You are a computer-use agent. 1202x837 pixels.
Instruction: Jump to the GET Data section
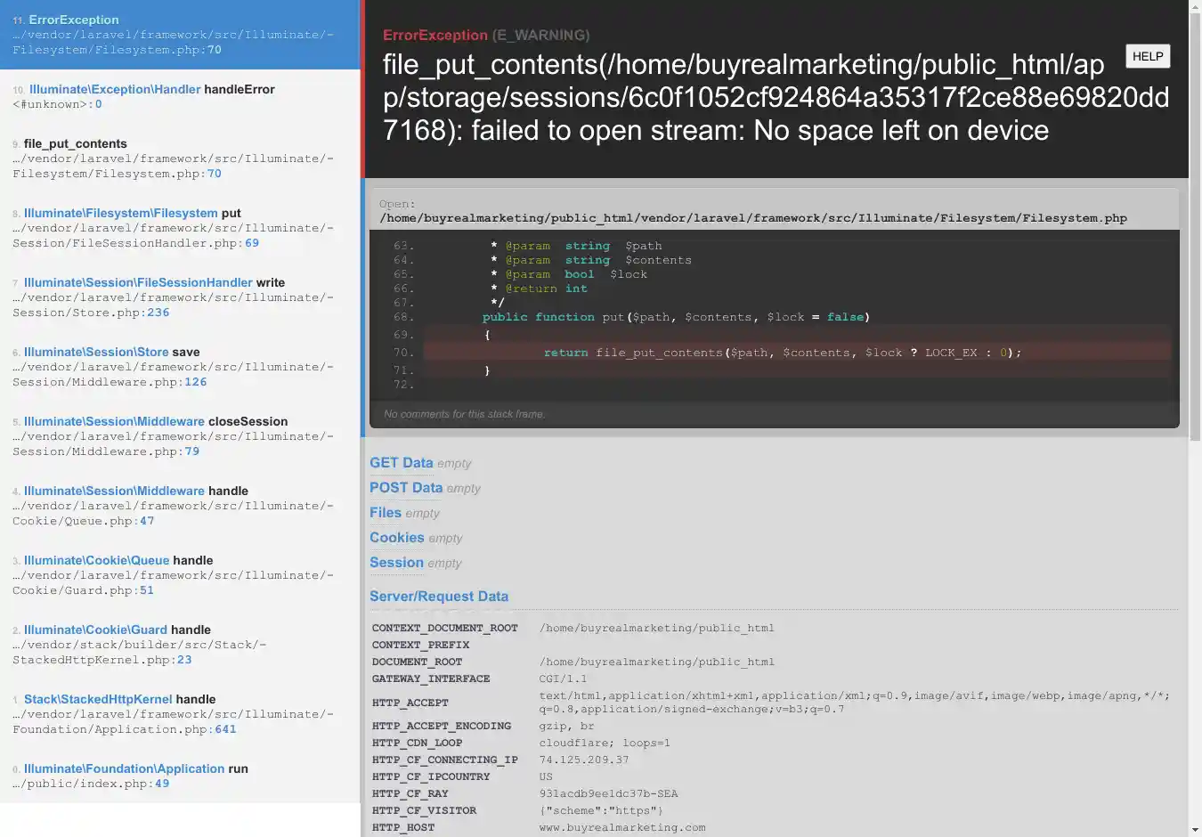401,463
